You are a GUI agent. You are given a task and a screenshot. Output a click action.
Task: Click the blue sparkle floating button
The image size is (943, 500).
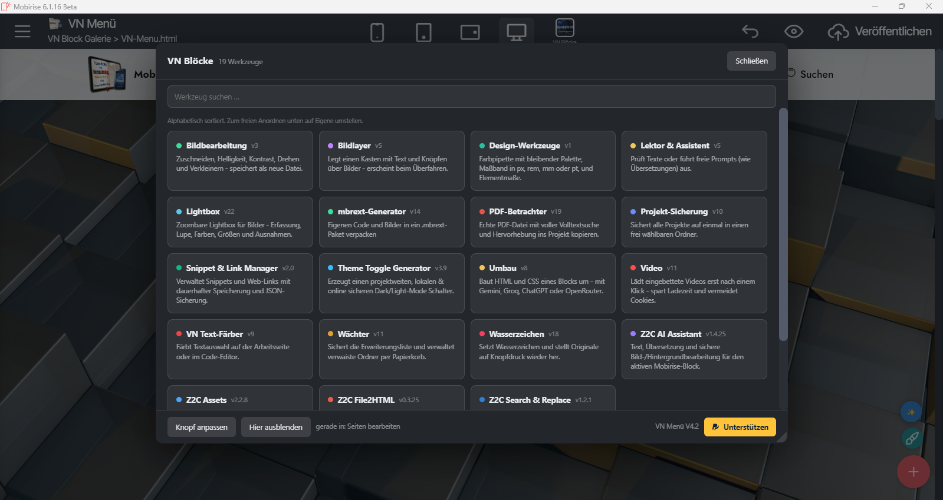click(x=911, y=412)
